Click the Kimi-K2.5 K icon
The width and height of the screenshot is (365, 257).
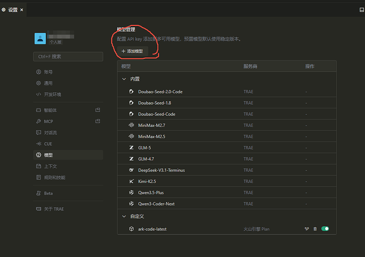tap(131, 181)
